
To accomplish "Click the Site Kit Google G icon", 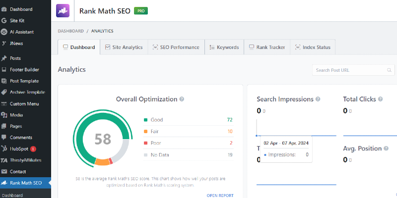I will point(4,21).
